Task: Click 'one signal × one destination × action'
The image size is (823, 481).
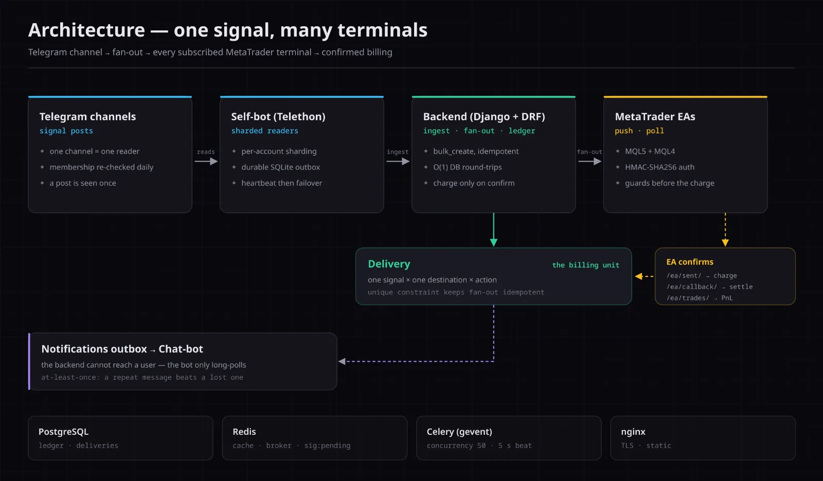Action: [432, 280]
